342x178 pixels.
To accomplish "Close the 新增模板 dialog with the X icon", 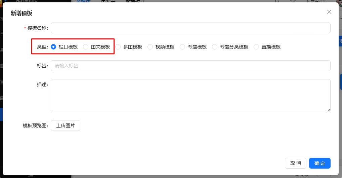I will [x=329, y=12].
